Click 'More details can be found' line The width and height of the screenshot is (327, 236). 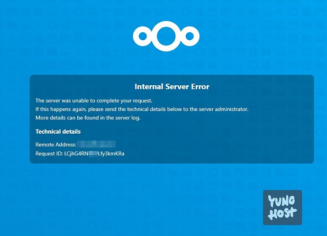pos(88,118)
